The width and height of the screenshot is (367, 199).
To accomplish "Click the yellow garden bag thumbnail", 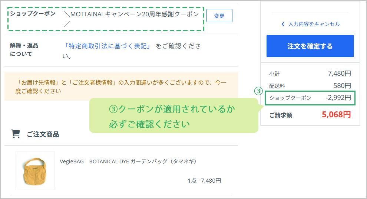I will [35, 170].
